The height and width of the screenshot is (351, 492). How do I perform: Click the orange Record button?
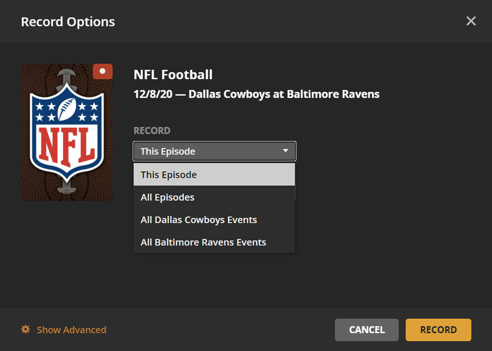438,330
